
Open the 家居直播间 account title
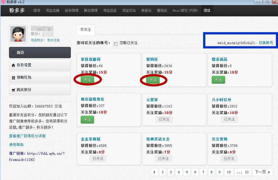tap(91, 59)
